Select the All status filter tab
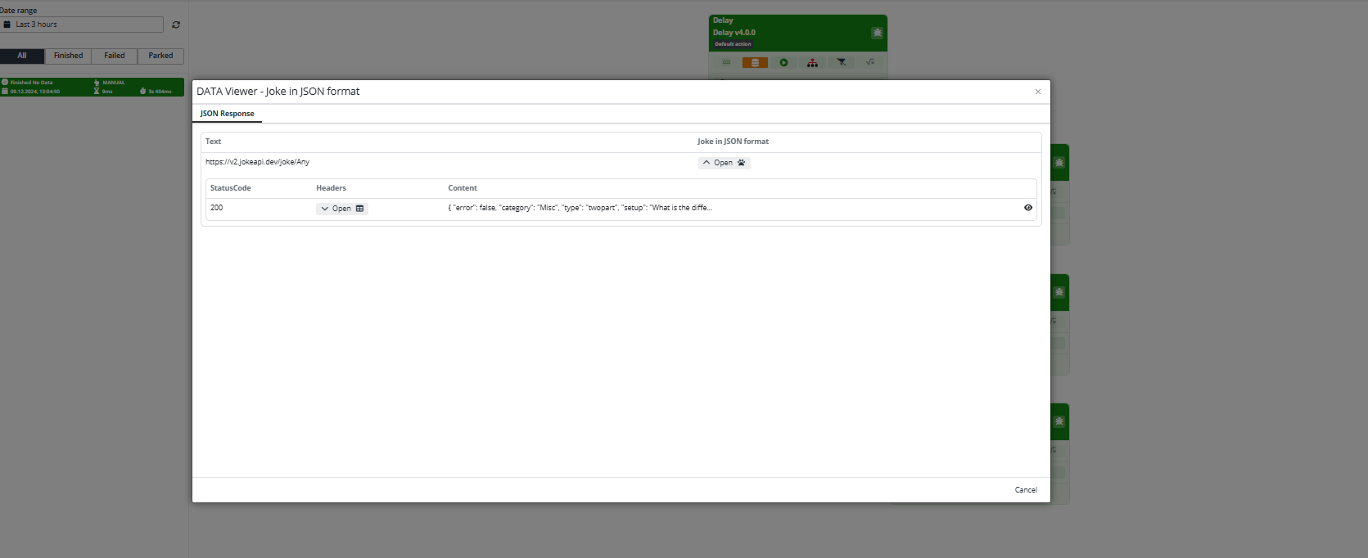 [22, 56]
